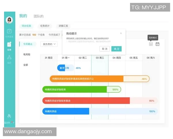Image resolution: width=173 pixels, height=139 pixels.
Task: Select the 待办任务 tab
Action: (x=26, y=26)
